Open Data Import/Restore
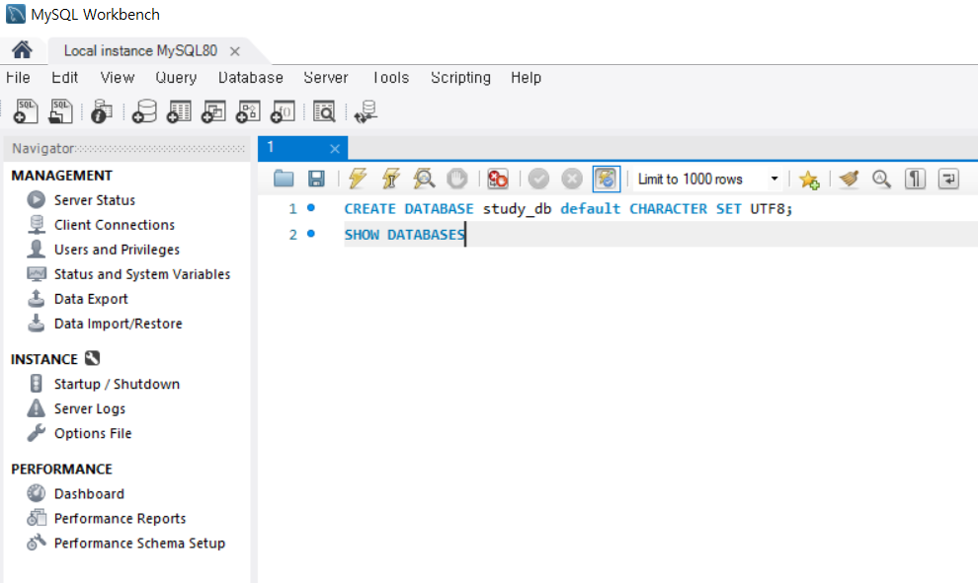The width and height of the screenshot is (978, 583). (x=118, y=324)
